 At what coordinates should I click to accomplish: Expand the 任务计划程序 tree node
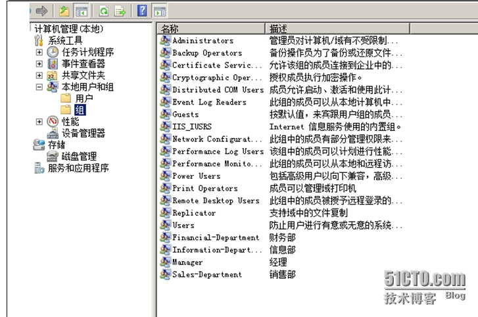pos(39,52)
